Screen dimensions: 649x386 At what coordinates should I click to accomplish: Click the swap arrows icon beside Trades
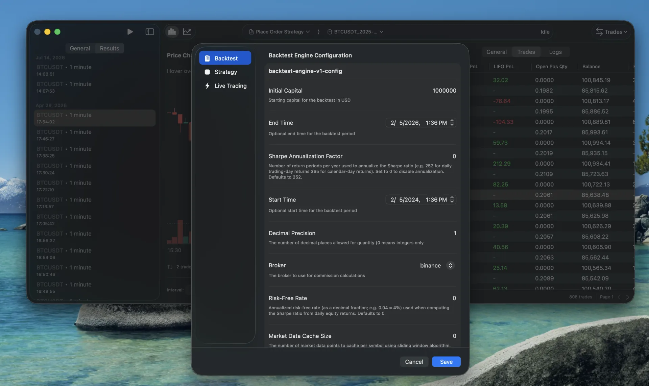point(599,32)
